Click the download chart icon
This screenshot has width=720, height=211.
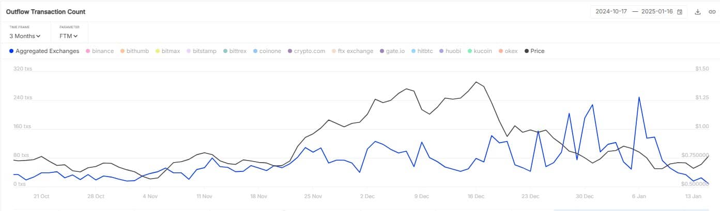(698, 12)
